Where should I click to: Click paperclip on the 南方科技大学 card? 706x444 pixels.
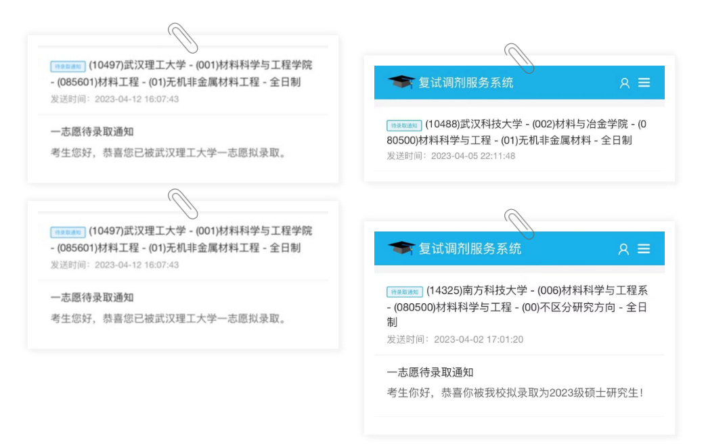click(519, 224)
